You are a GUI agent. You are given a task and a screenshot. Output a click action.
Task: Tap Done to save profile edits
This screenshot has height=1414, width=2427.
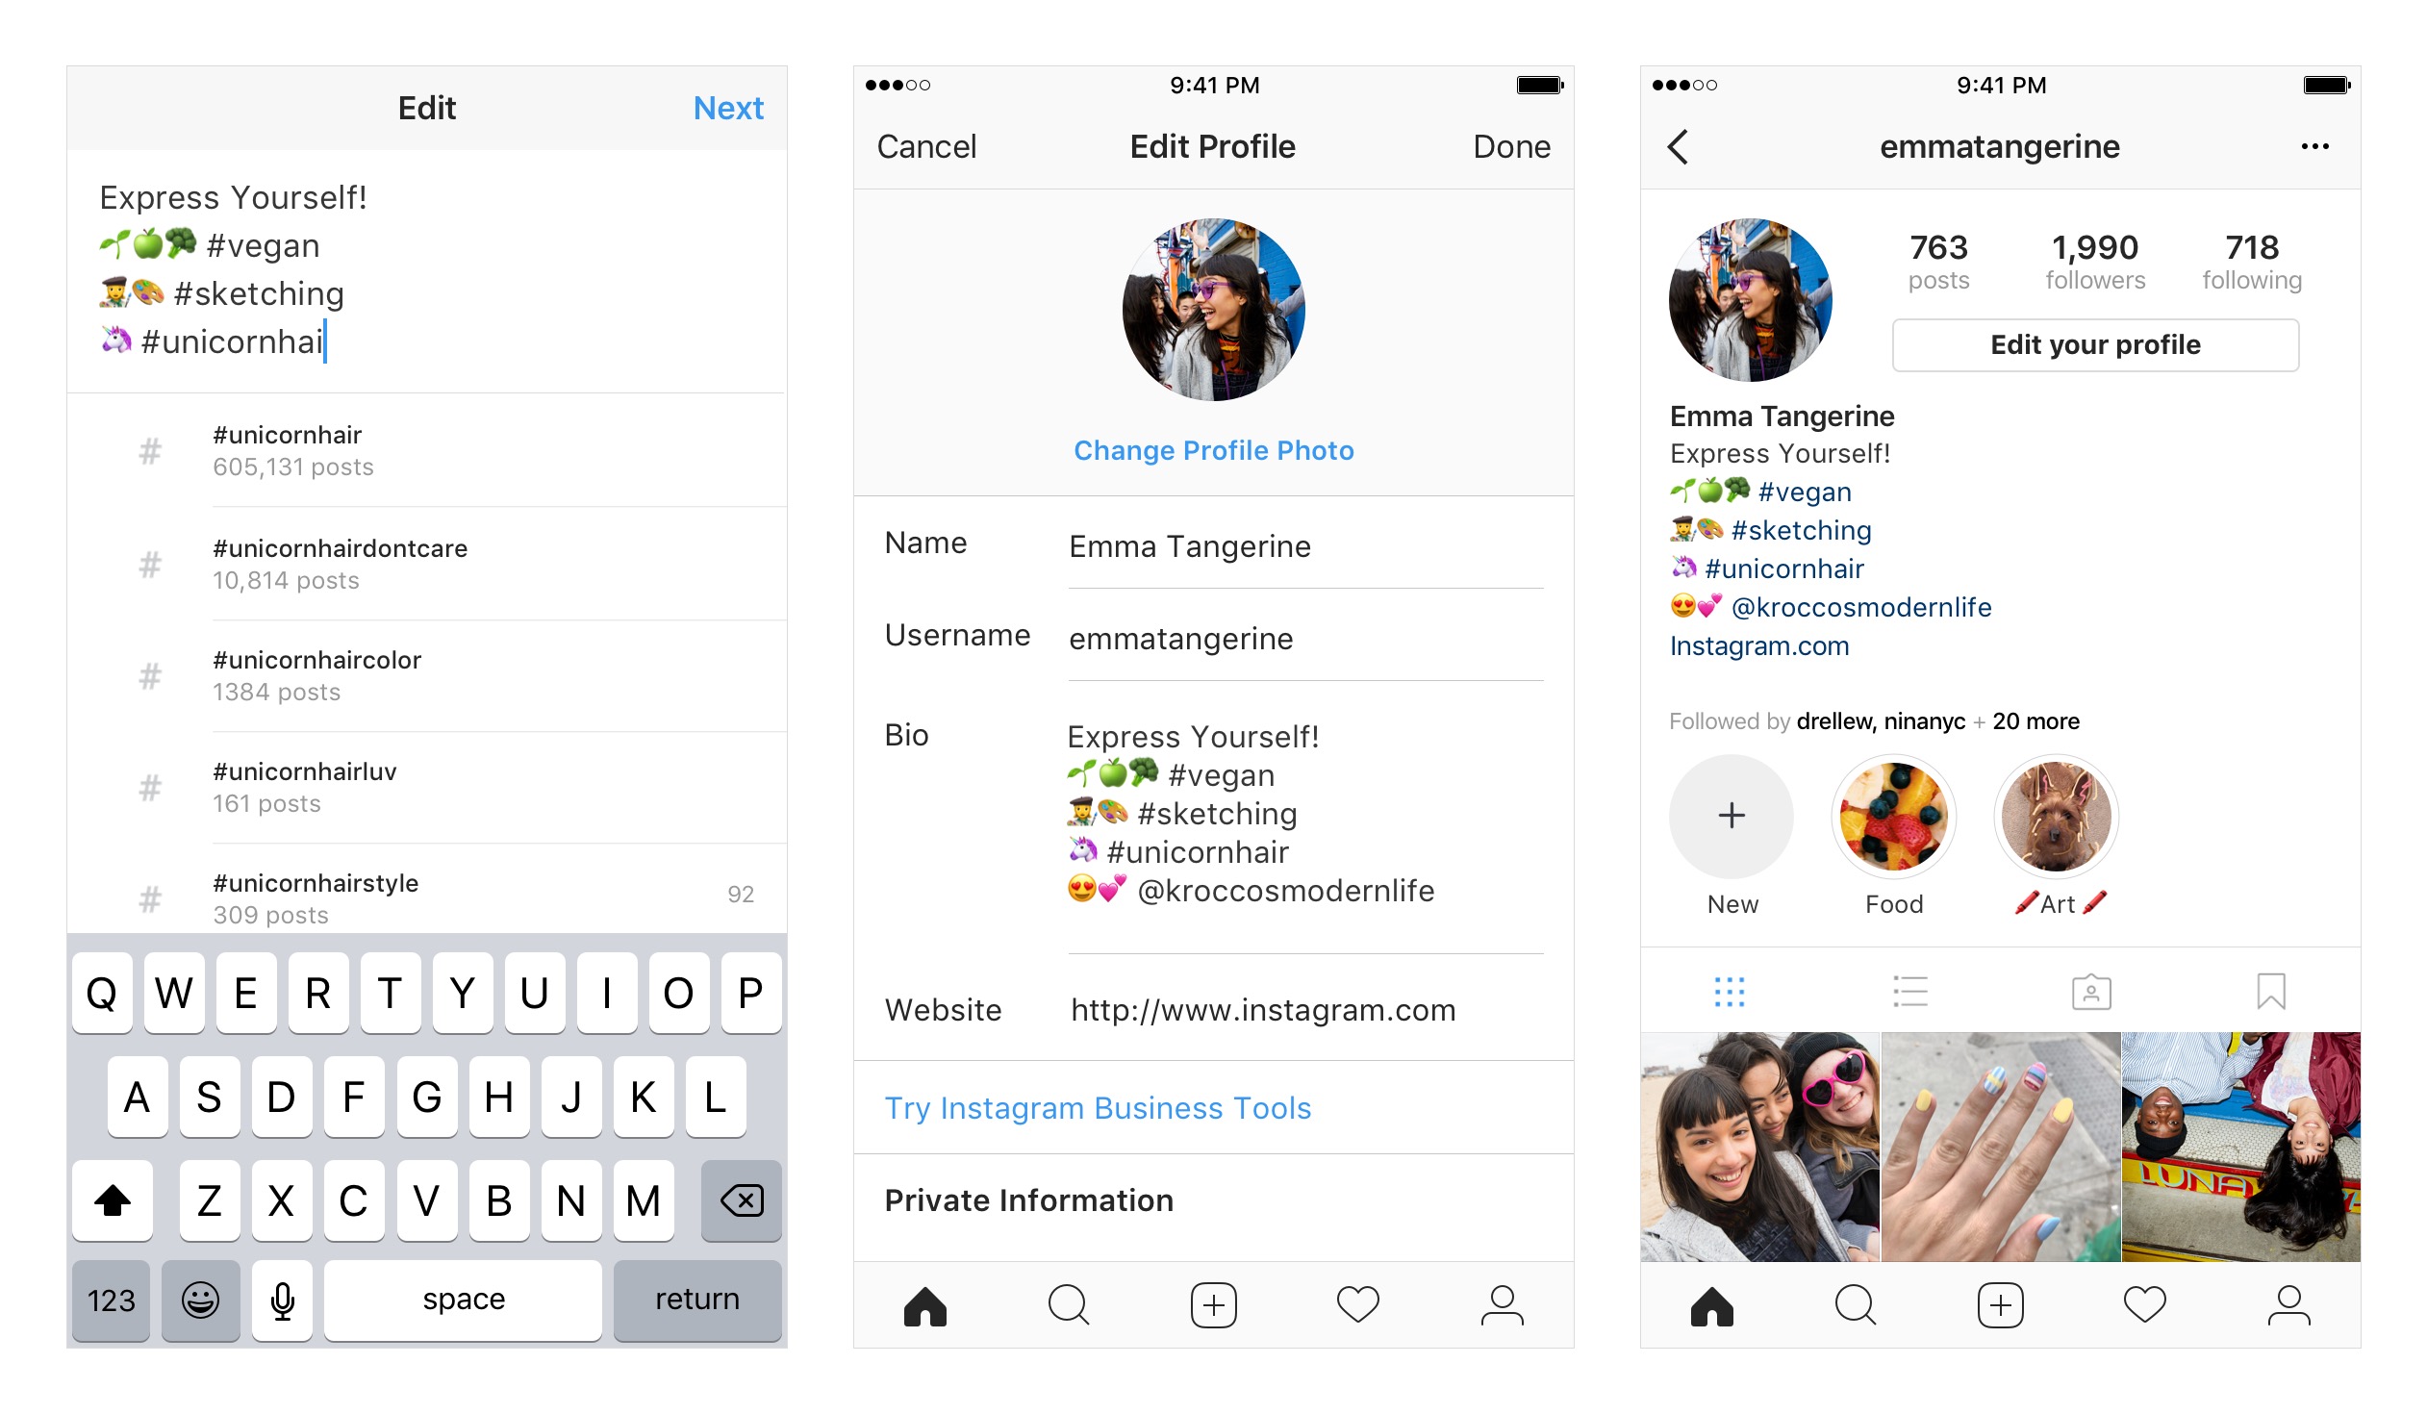click(1511, 146)
